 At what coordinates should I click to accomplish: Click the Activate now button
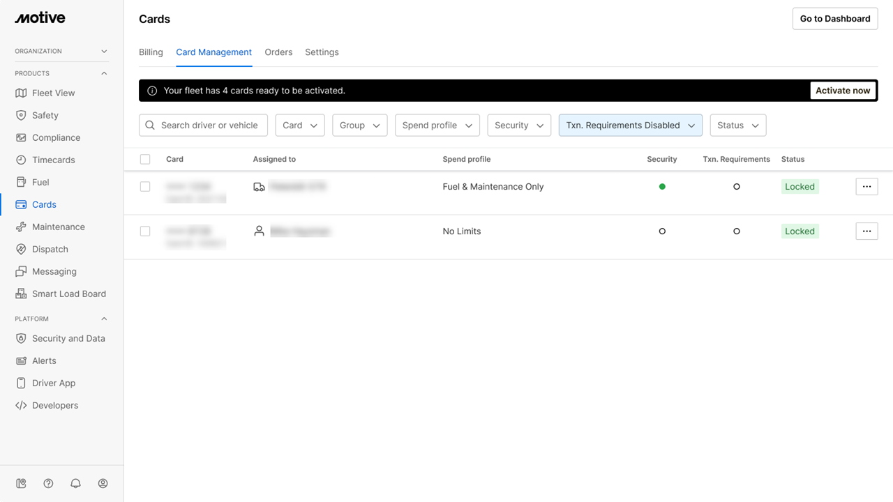(843, 91)
